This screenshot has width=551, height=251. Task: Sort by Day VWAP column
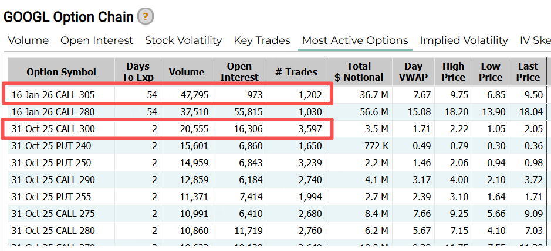click(x=414, y=72)
